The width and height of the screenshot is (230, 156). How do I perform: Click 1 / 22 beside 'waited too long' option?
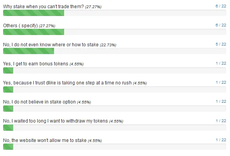tap(221, 121)
